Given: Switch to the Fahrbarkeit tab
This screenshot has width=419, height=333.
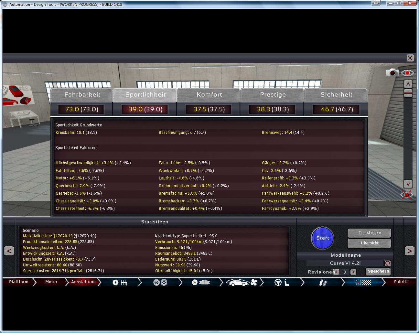Looking at the screenshot, I should tap(82, 95).
